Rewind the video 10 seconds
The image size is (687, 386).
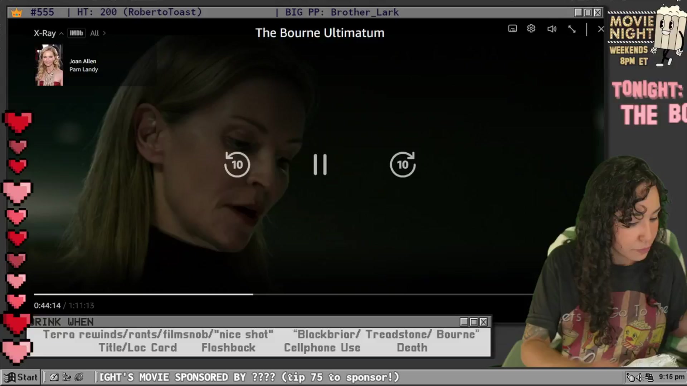tap(237, 164)
